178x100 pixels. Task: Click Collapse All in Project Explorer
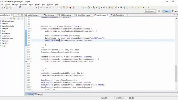pos(11,18)
